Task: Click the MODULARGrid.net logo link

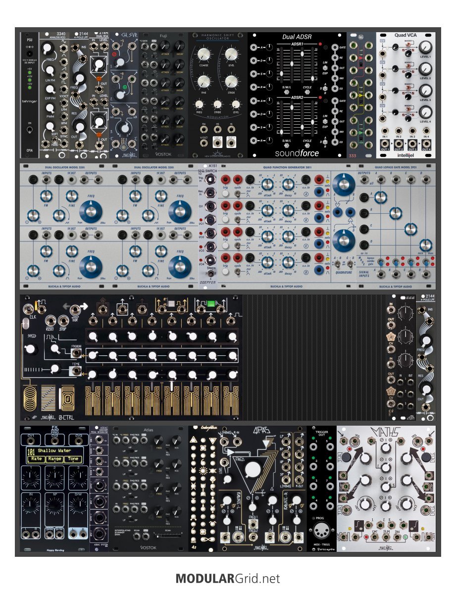Action: 228,578
